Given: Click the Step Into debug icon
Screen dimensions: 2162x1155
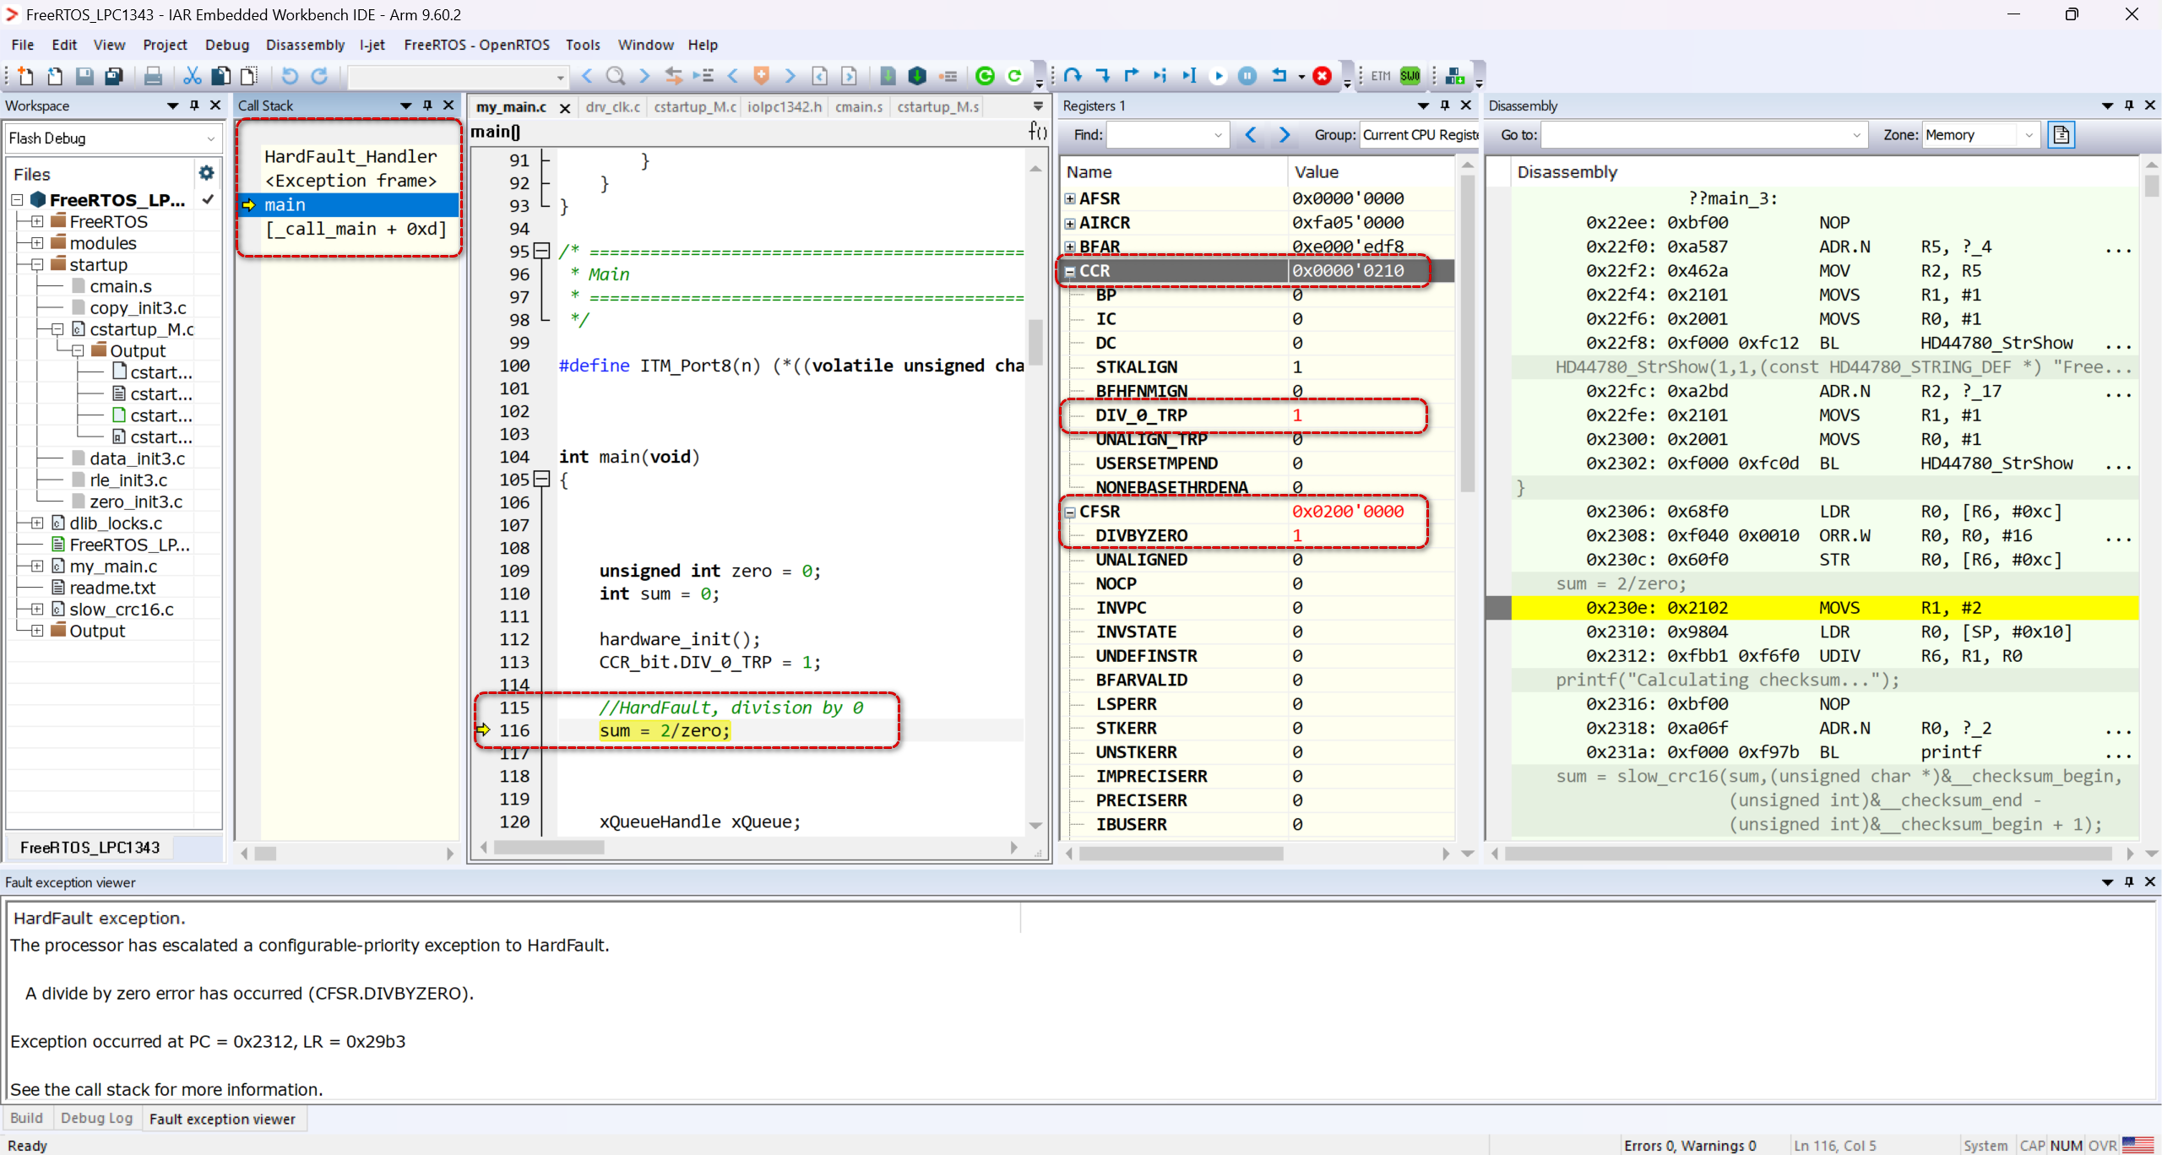Looking at the screenshot, I should pos(1104,76).
